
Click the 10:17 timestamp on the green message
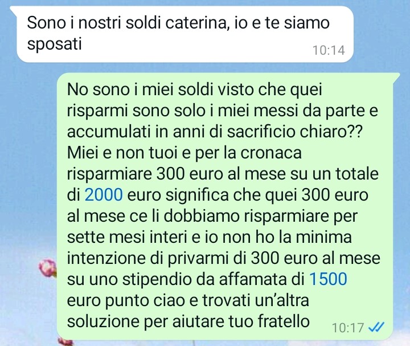coord(348,328)
